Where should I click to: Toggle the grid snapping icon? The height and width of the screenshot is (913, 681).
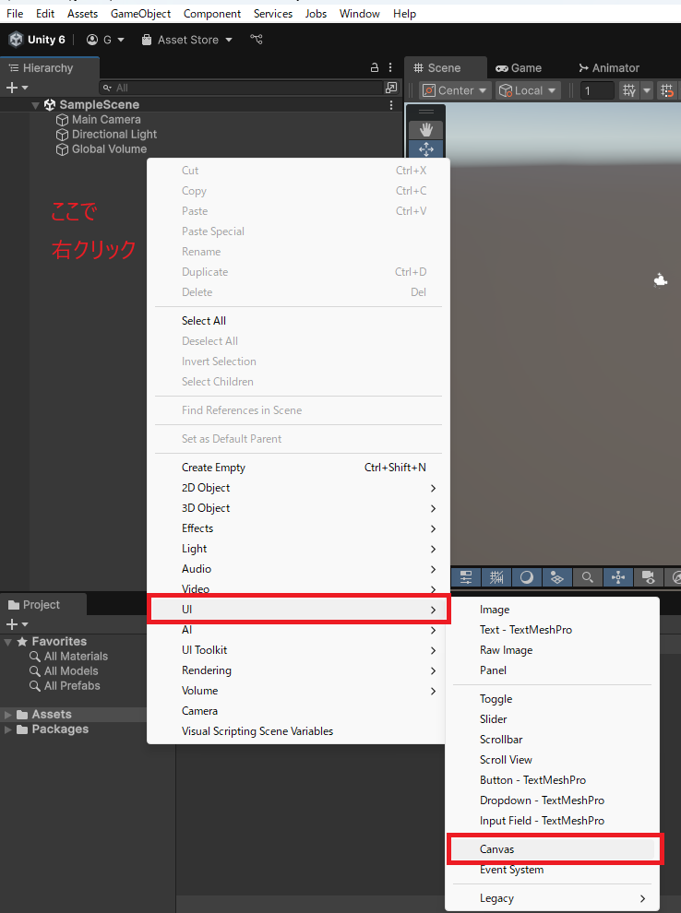click(629, 90)
